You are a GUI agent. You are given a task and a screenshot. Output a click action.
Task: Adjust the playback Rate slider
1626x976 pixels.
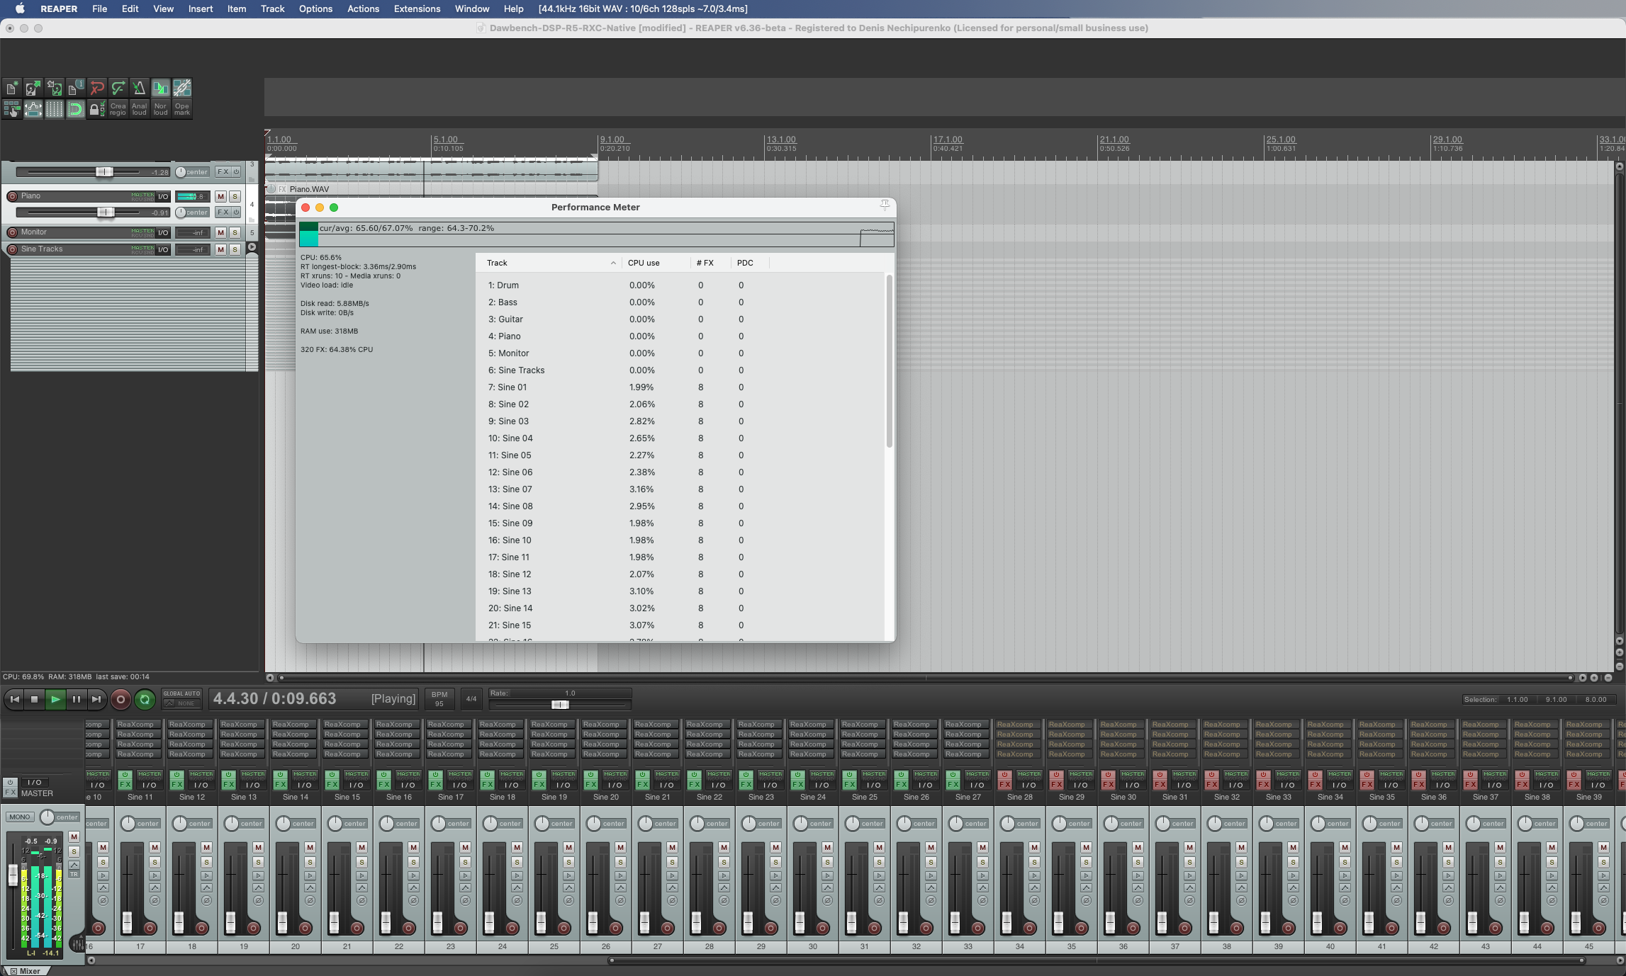coord(559,705)
